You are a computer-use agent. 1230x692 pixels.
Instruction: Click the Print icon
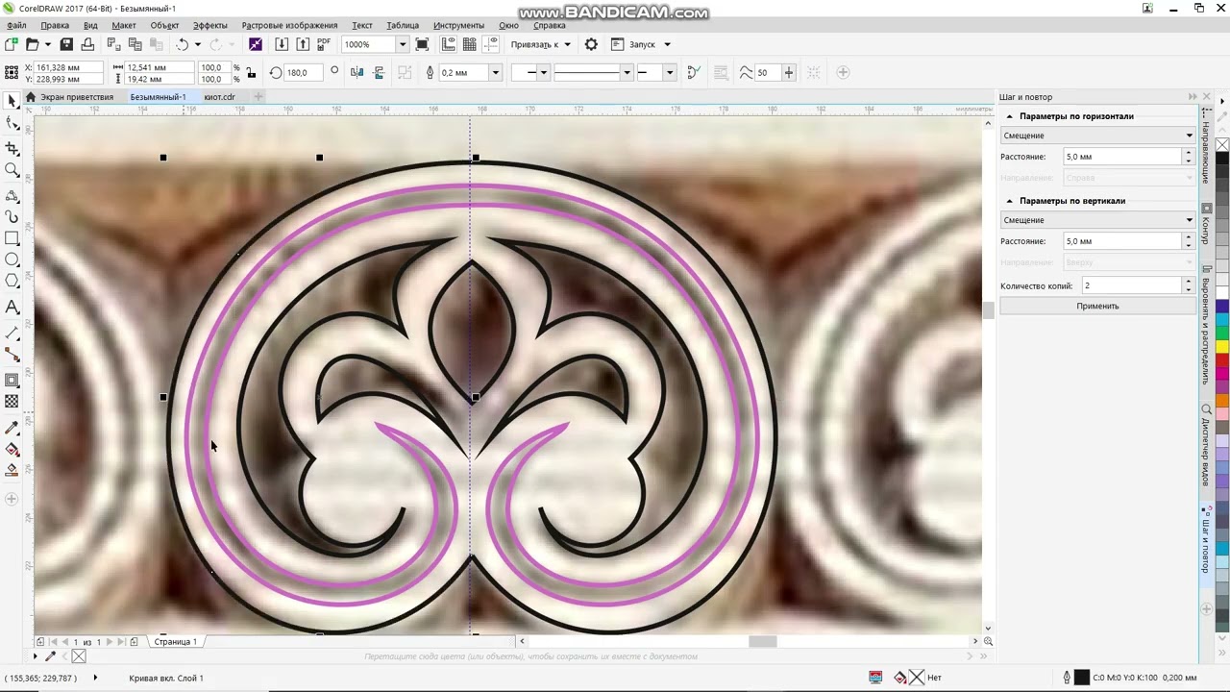click(x=87, y=44)
